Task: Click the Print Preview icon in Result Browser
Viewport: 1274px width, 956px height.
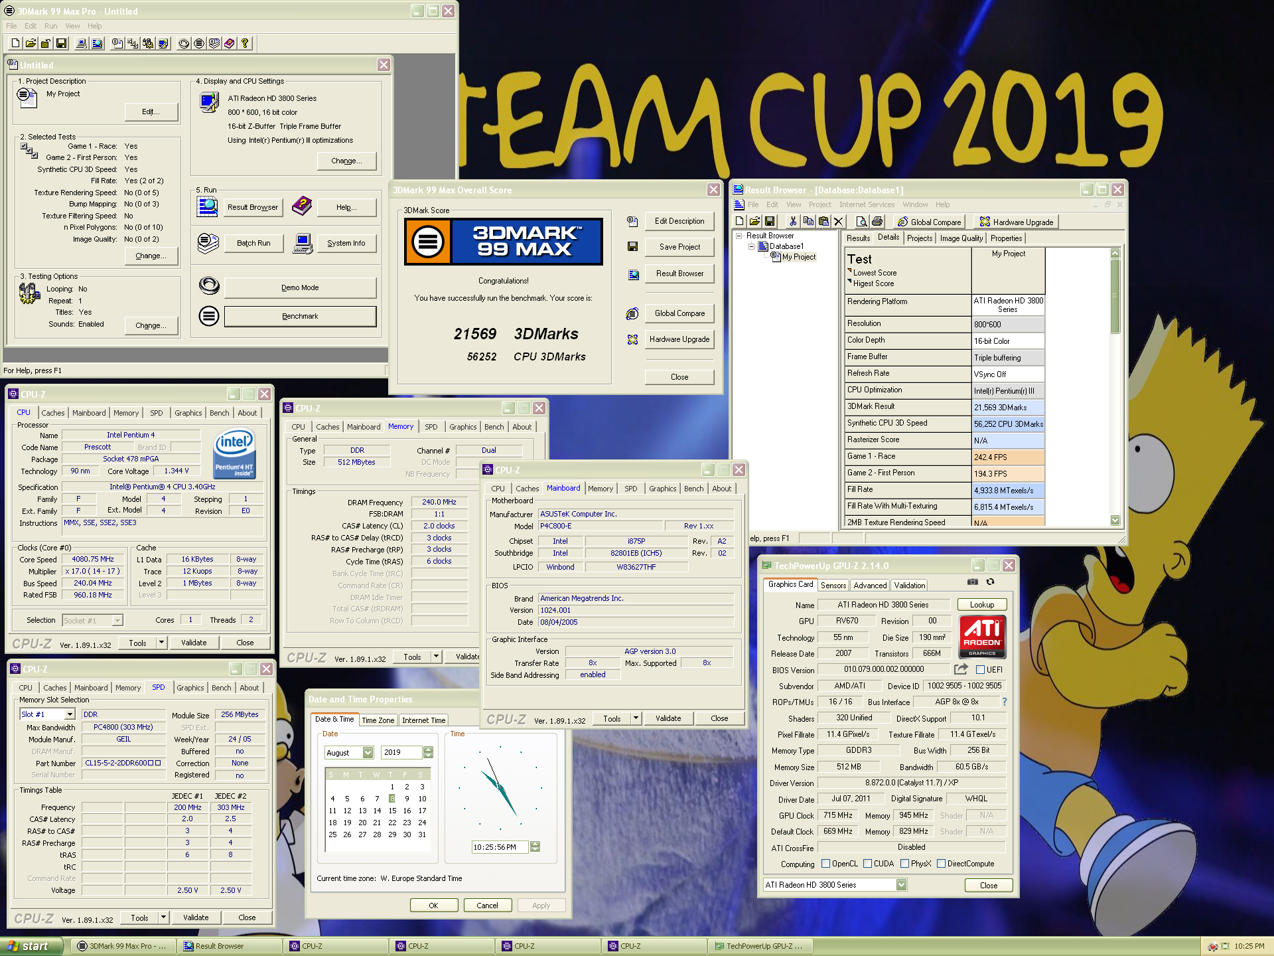Action: point(861,222)
